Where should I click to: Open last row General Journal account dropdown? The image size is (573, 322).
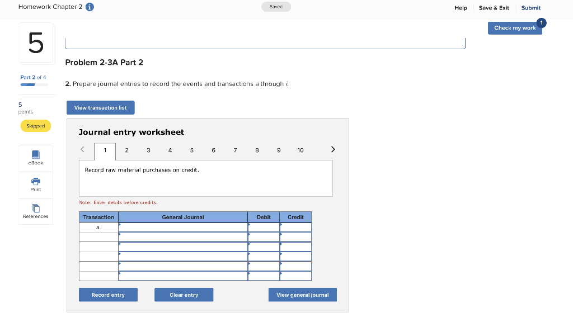[183, 276]
